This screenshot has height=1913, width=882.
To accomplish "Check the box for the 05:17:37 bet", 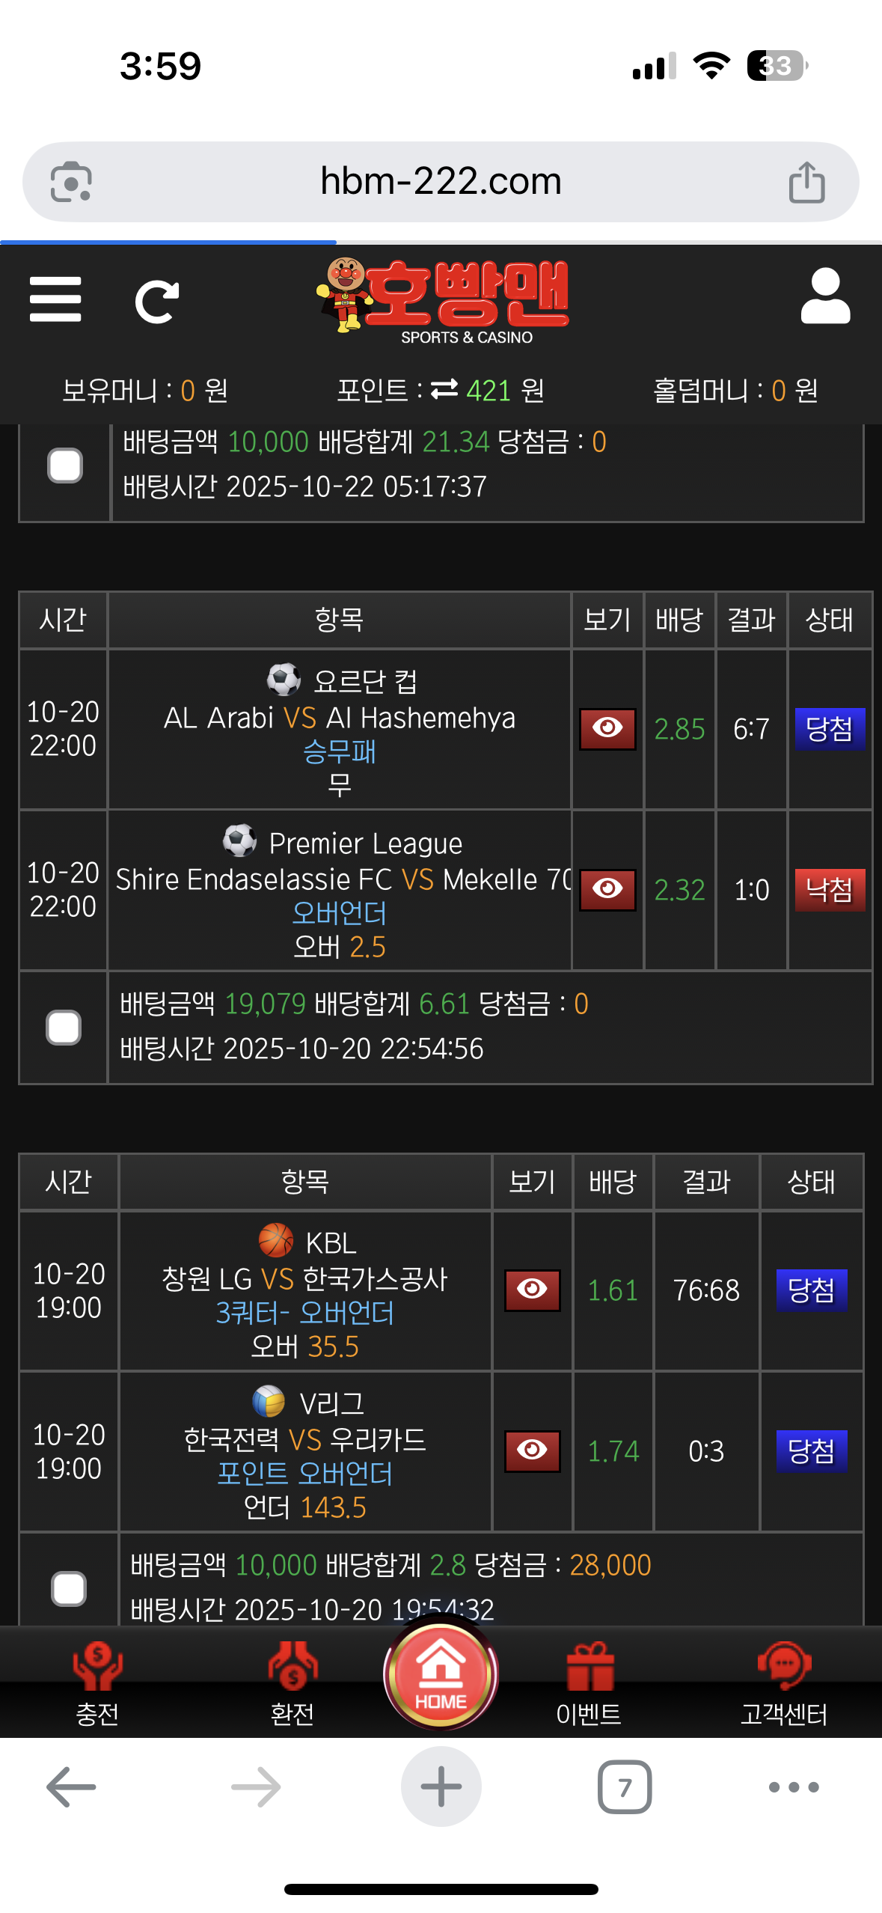I will [x=65, y=466].
